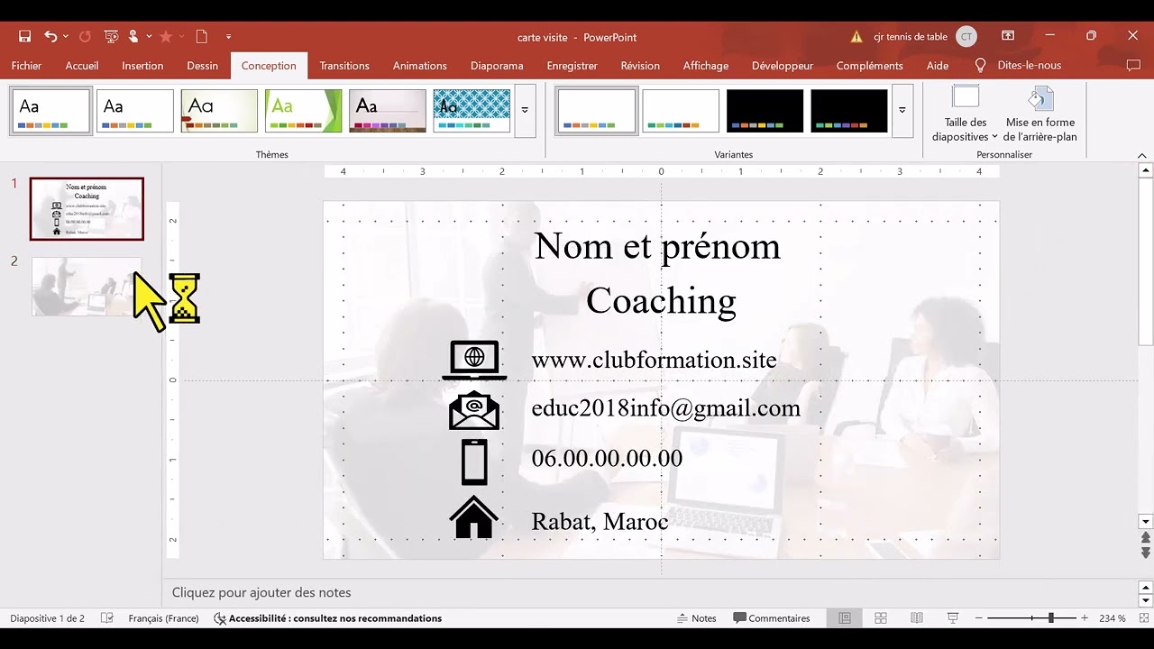Screen dimensions: 1154x649
Task: Open the Révision tab
Action: click(640, 65)
